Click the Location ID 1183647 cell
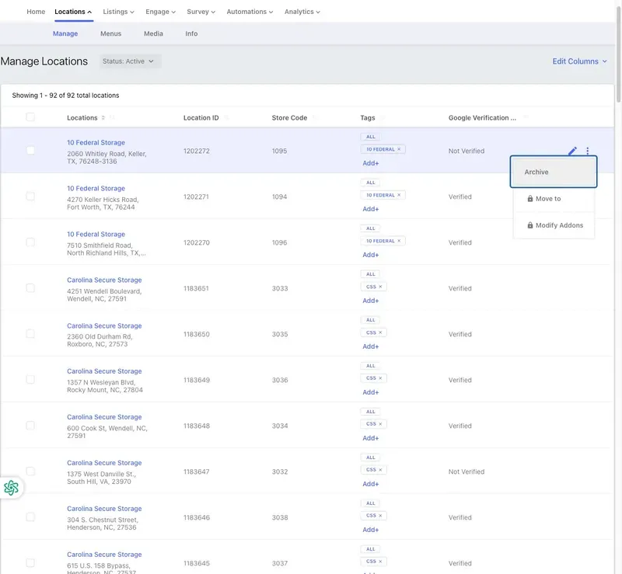Screen dimensions: 622x574 pos(197,471)
